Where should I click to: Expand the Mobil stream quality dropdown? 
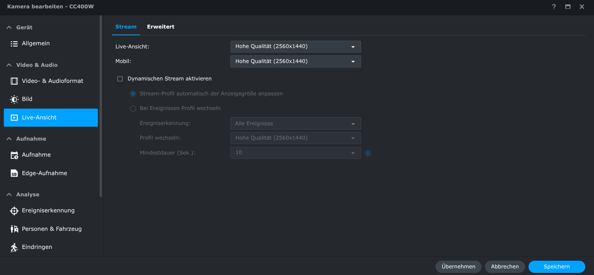point(295,62)
